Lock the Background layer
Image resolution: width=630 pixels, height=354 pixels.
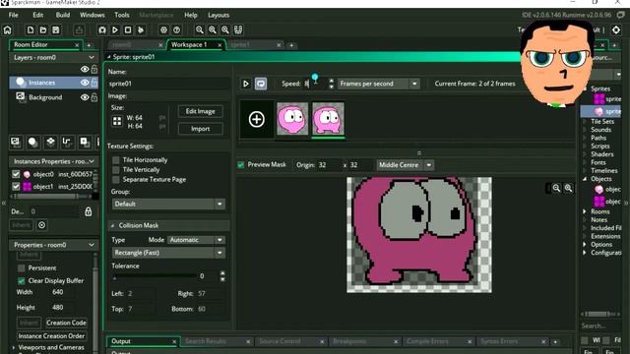click(94, 97)
